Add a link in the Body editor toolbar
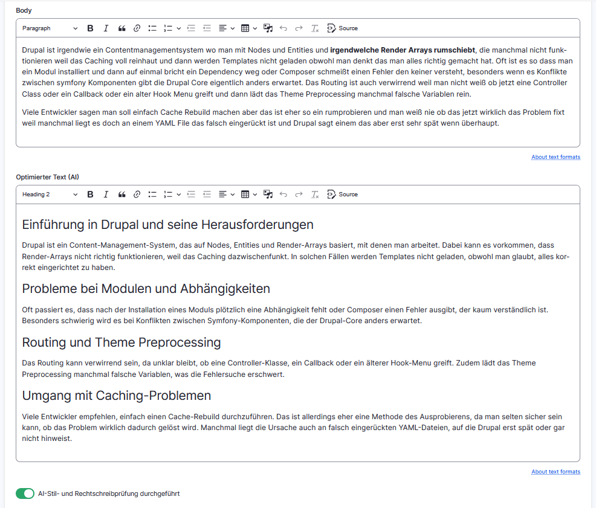 (x=137, y=28)
